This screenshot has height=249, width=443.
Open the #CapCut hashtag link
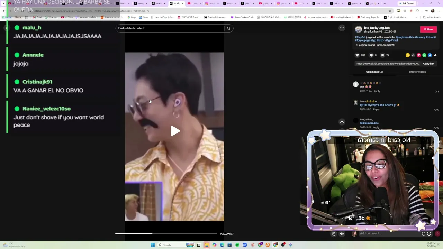tap(360, 37)
